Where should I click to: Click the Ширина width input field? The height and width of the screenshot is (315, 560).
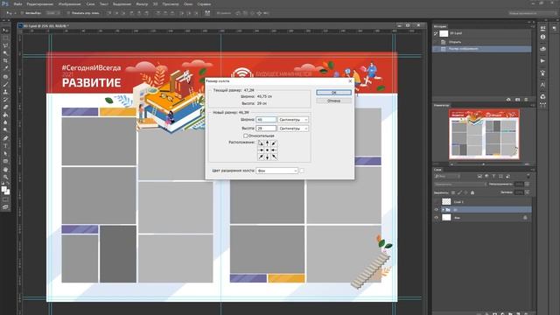click(x=266, y=120)
